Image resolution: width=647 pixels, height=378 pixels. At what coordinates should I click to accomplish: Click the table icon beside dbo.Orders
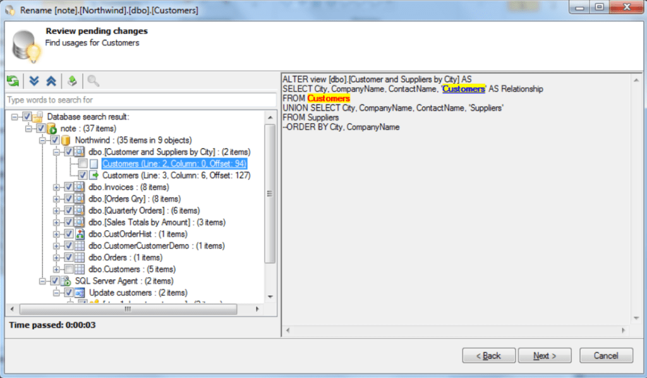[x=80, y=257]
